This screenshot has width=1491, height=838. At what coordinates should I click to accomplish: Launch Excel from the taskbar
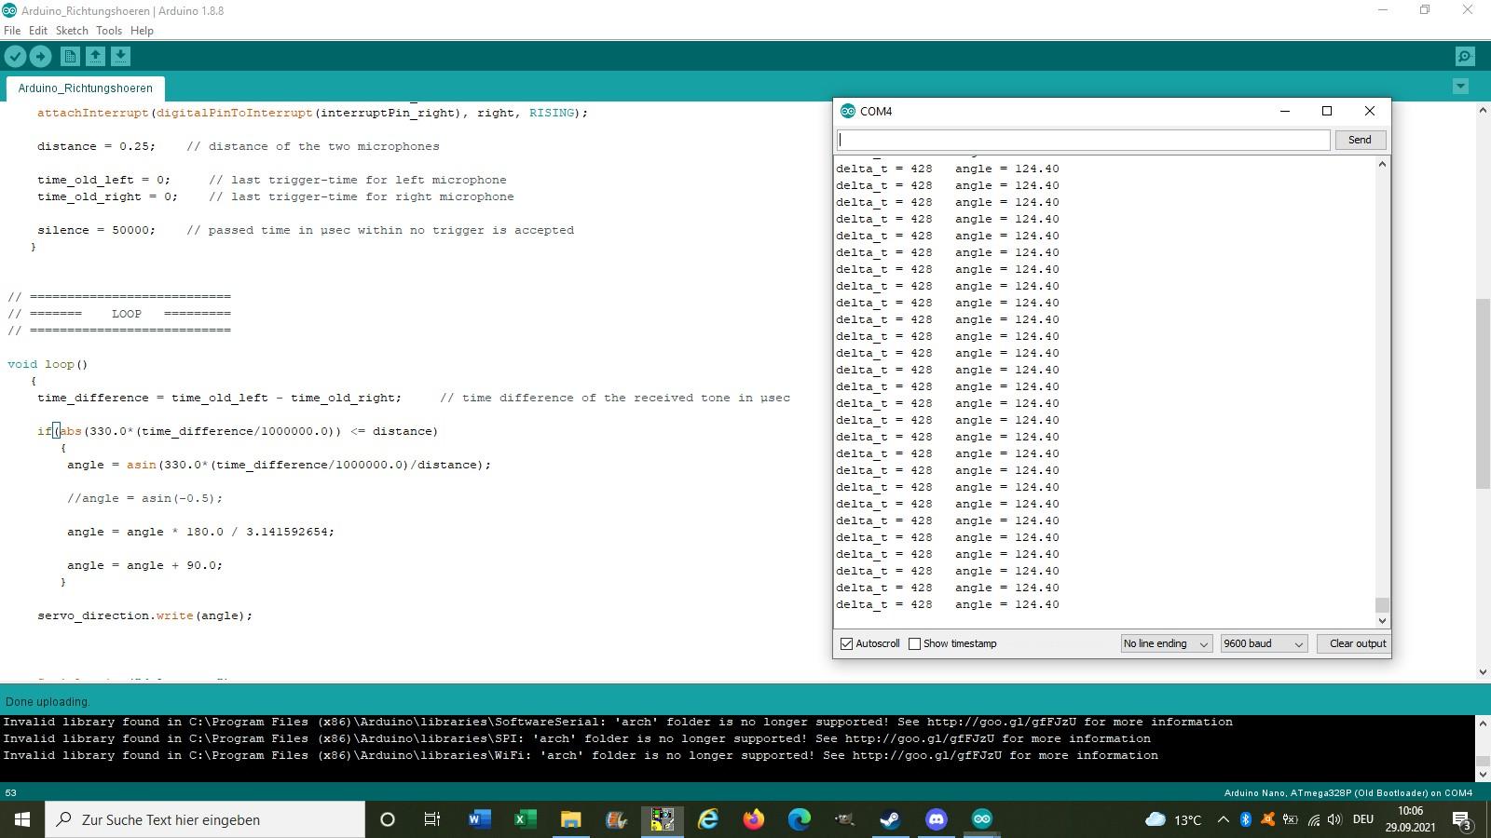[x=525, y=819]
